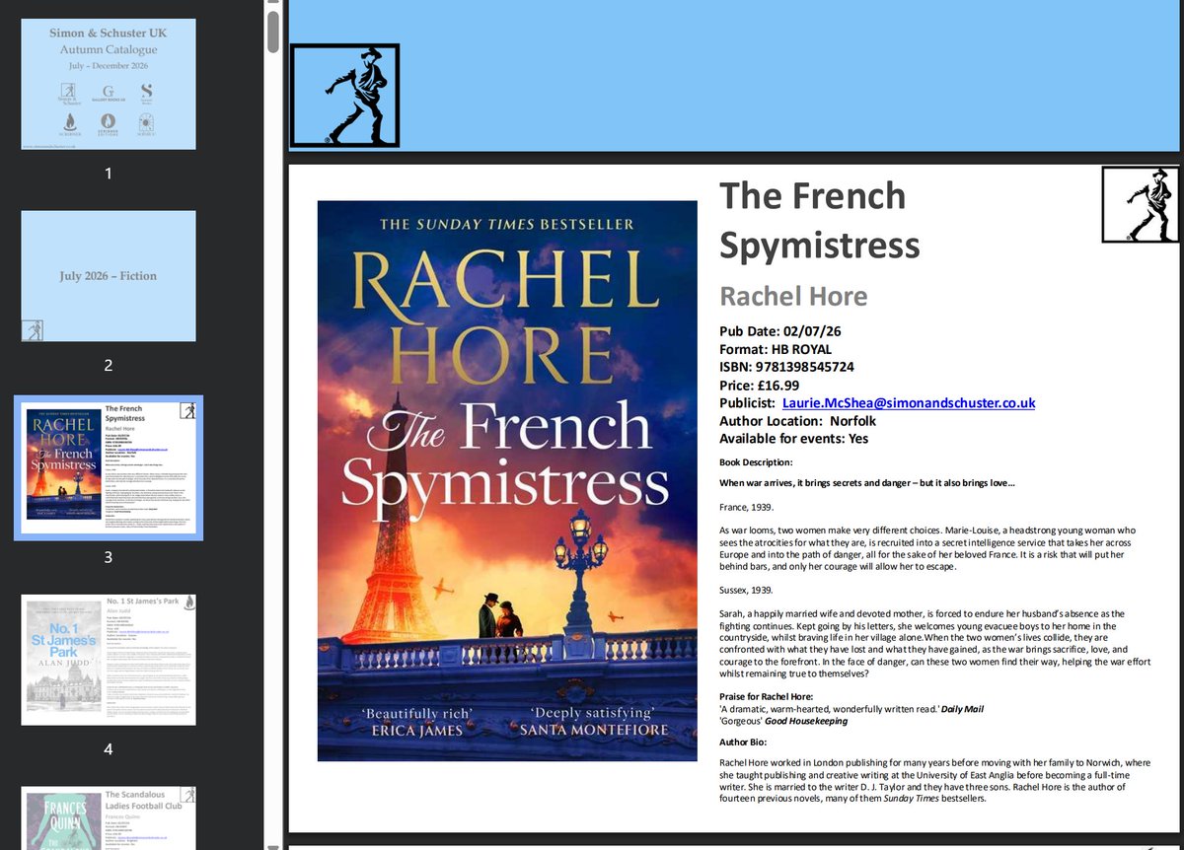Click page number 2 label under thumbnail
The width and height of the screenshot is (1184, 850).
click(109, 365)
